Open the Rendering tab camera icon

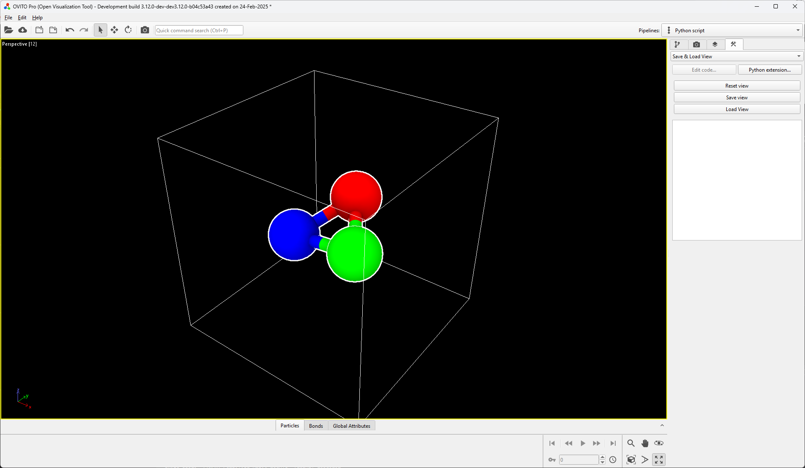[697, 44]
